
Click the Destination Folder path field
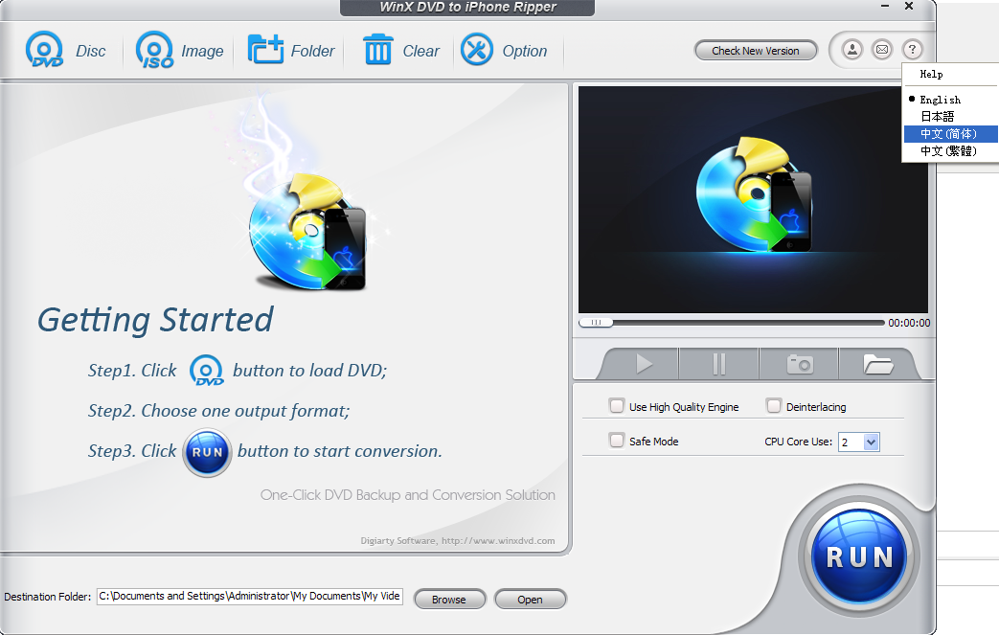[x=250, y=596]
